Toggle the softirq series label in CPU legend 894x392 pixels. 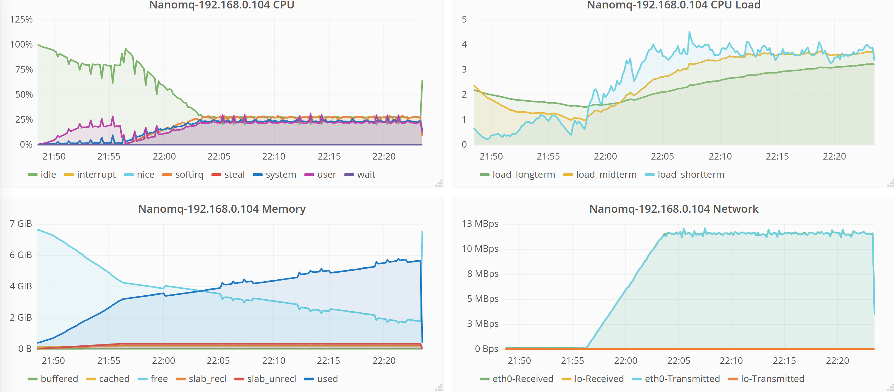pyautogui.click(x=189, y=175)
